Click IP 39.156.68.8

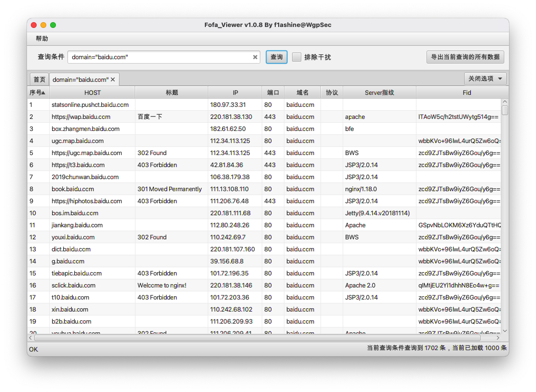pyautogui.click(x=227, y=261)
